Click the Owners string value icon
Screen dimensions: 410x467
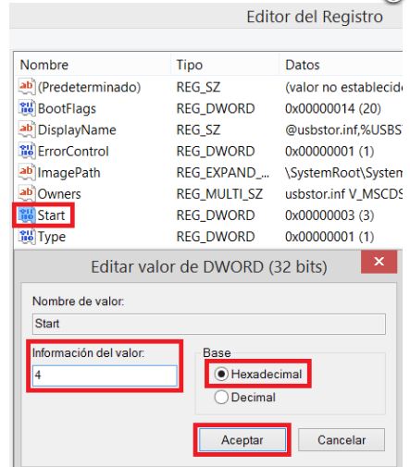tap(27, 193)
